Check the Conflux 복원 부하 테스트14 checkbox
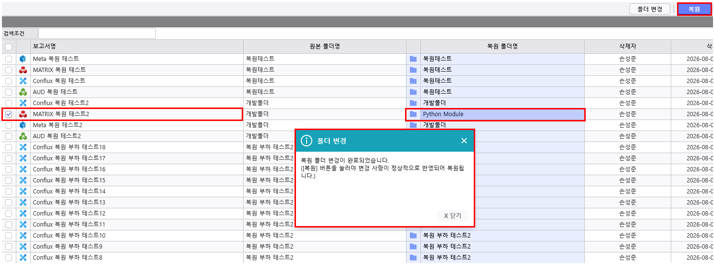This screenshot has width=714, height=264. click(x=9, y=191)
